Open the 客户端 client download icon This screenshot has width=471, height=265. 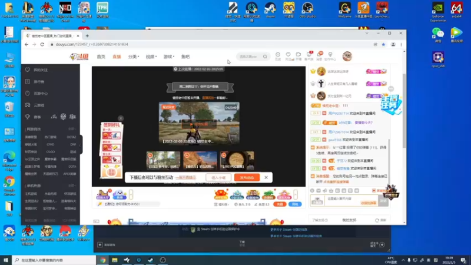(309, 56)
